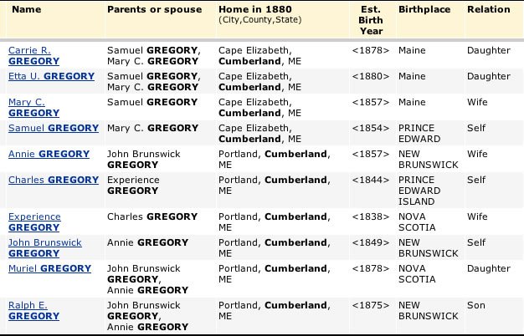Click the Parents or spouse column header

pyautogui.click(x=154, y=9)
